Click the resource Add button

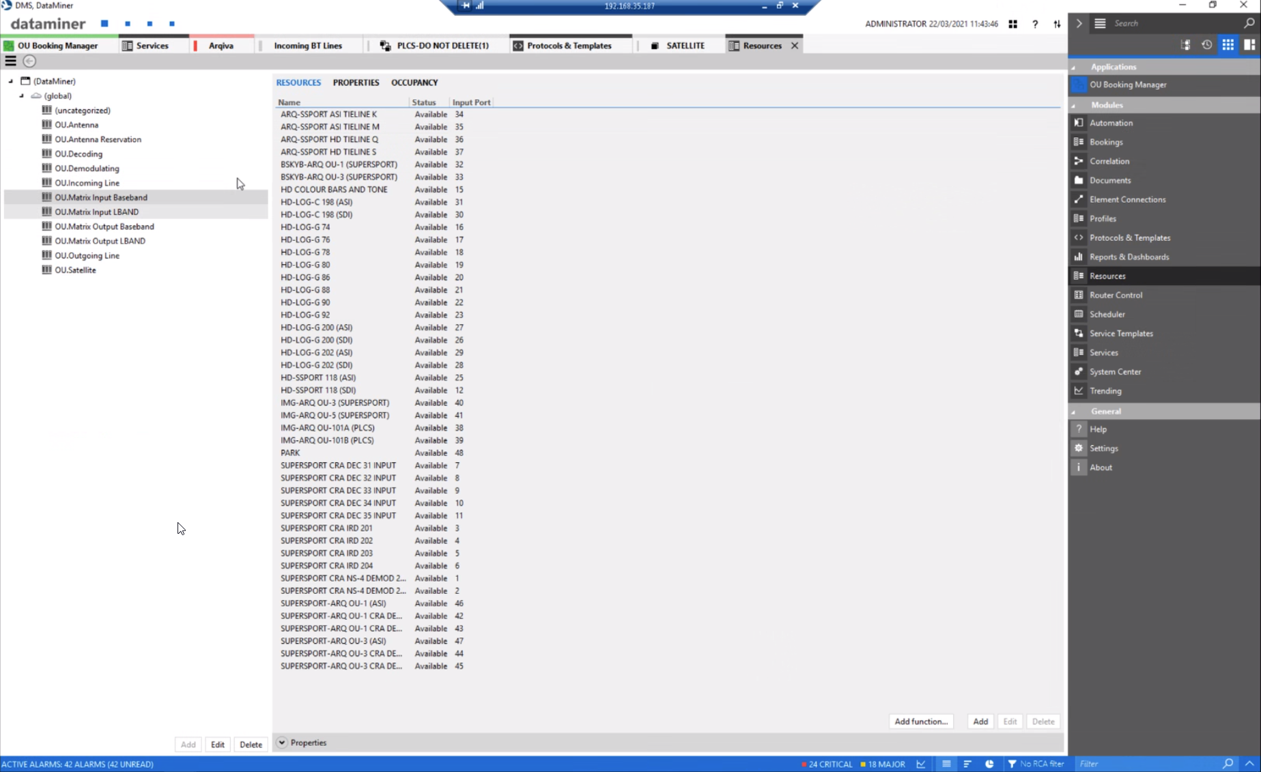[980, 721]
